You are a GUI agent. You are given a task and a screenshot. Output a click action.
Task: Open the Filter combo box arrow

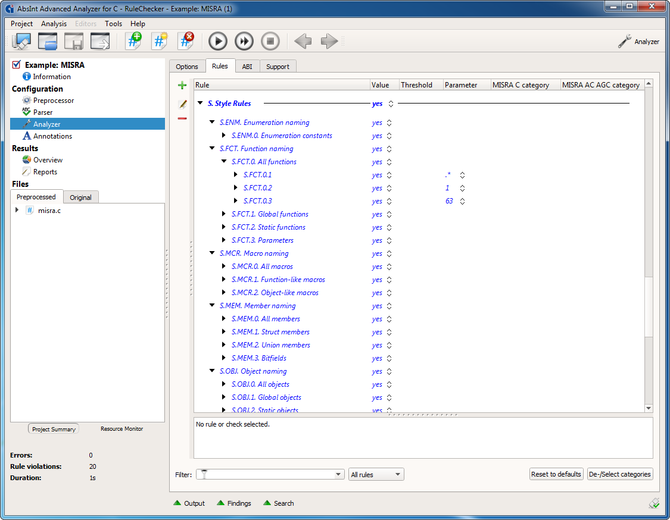[338, 474]
